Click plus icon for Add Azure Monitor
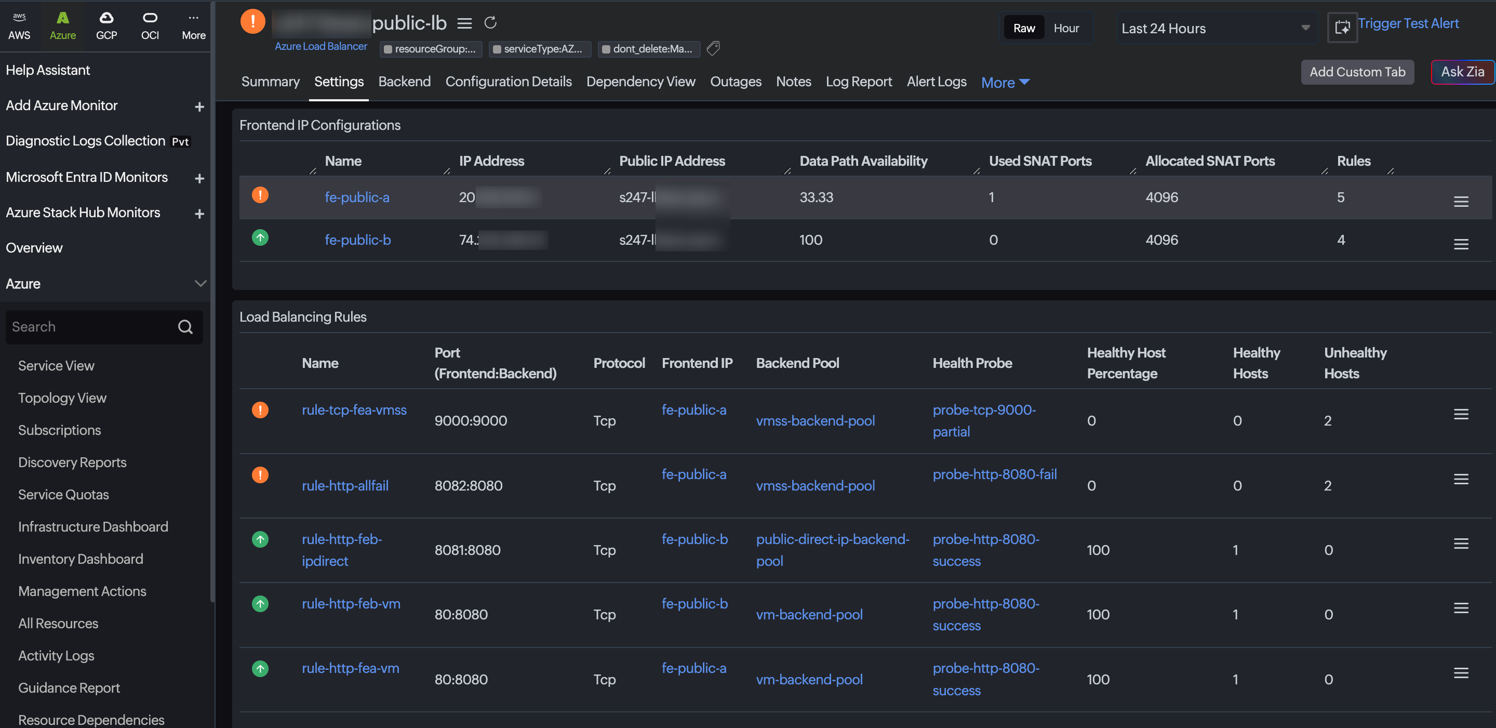 tap(199, 107)
